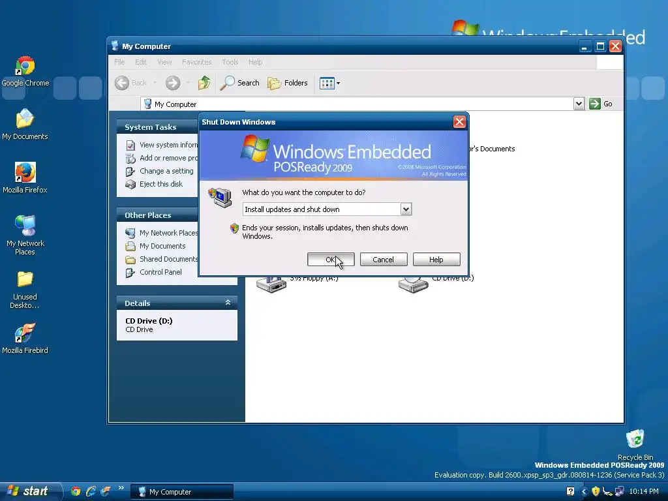Screen dimensions: 668x501
Task: Click Cancel in Shut Down Windows dialog
Action: coord(384,260)
